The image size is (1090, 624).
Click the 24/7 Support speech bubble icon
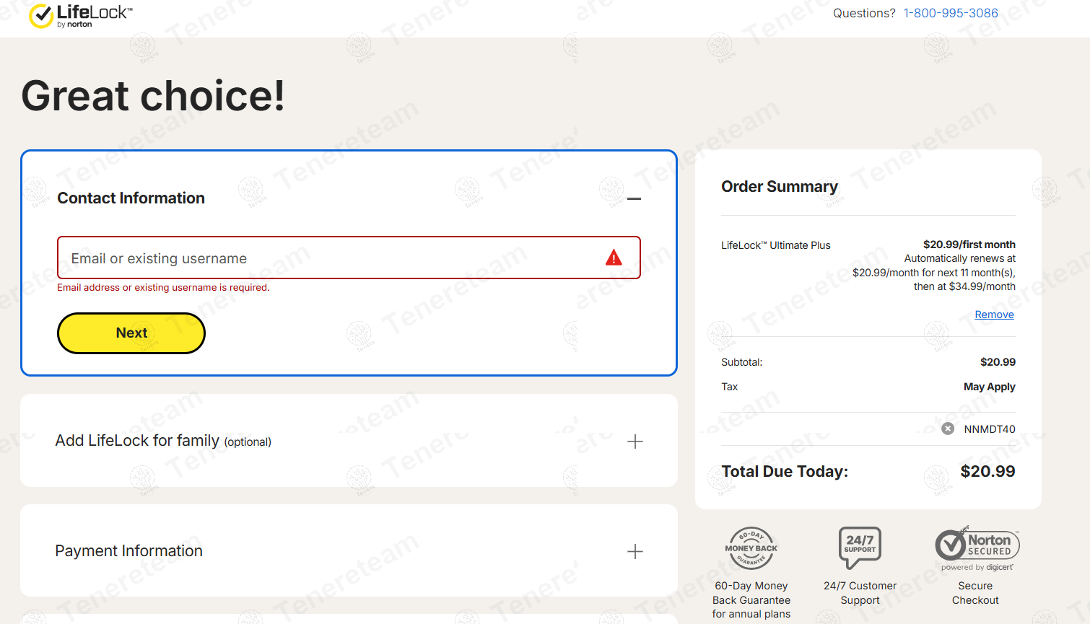tap(860, 548)
